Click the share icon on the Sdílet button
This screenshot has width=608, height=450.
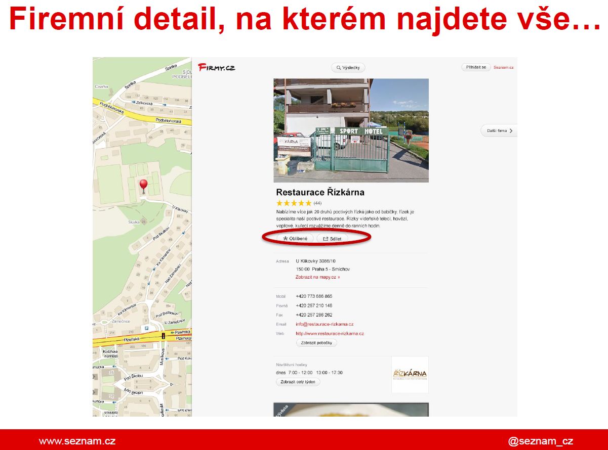click(x=325, y=238)
